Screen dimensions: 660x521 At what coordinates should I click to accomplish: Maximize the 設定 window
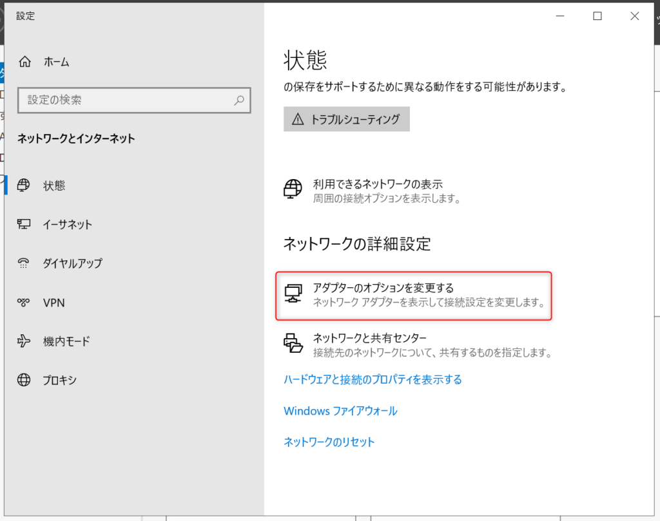597,16
